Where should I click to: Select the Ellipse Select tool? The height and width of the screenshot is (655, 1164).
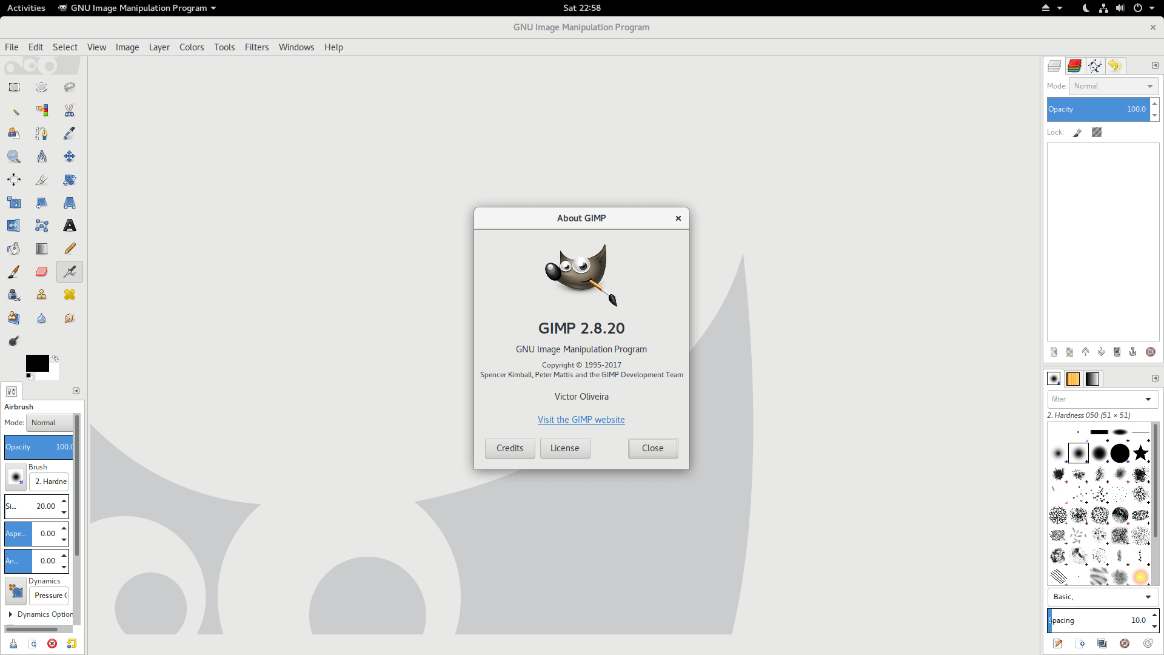41,87
